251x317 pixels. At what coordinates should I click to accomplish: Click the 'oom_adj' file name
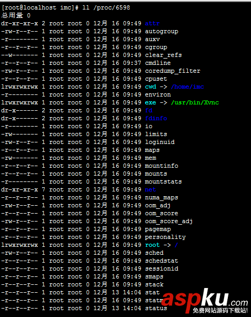coord(158,205)
